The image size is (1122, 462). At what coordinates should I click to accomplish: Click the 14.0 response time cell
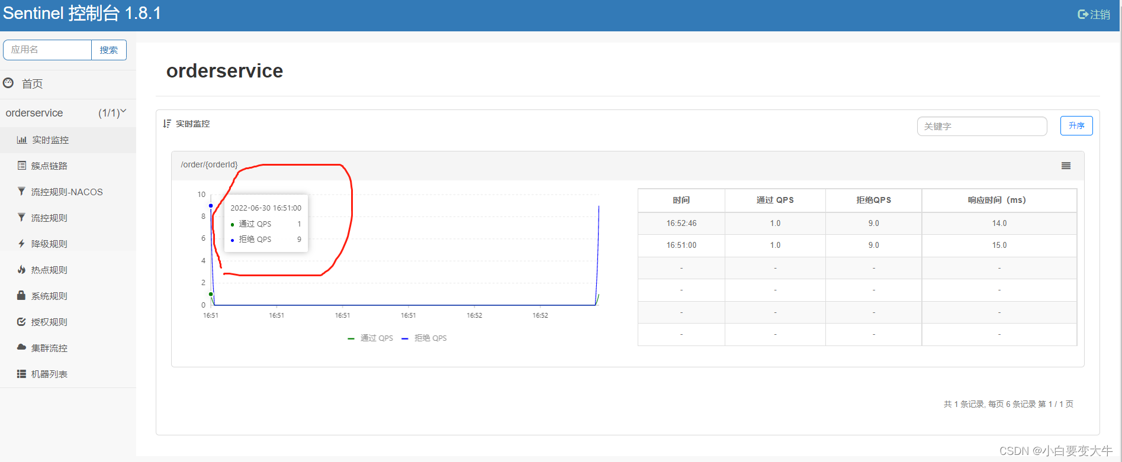999,224
